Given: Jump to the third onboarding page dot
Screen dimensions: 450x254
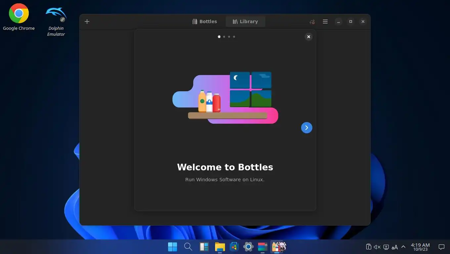Looking at the screenshot, I should [x=229, y=37].
